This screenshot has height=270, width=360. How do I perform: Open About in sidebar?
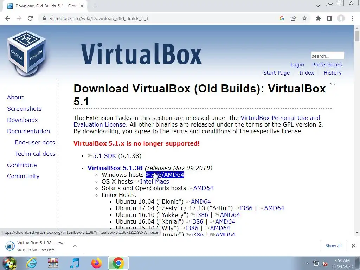click(15, 97)
